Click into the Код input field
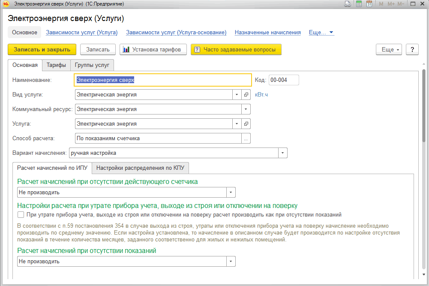429x286 pixels. pyautogui.click(x=283, y=80)
